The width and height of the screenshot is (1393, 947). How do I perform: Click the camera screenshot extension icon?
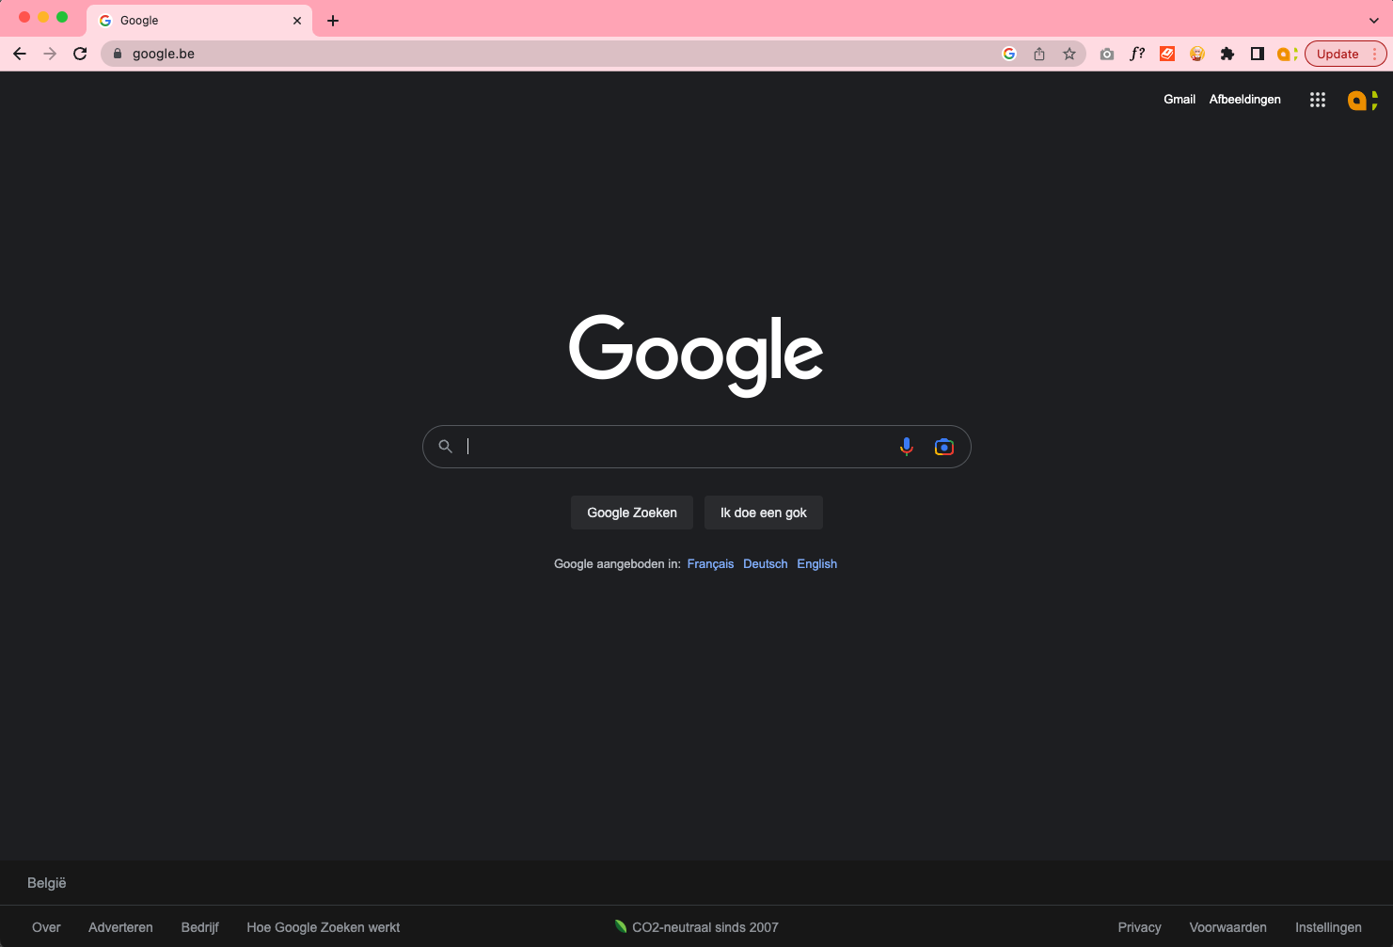click(x=1107, y=54)
